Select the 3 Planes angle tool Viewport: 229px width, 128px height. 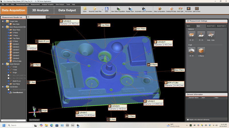coord(201,51)
